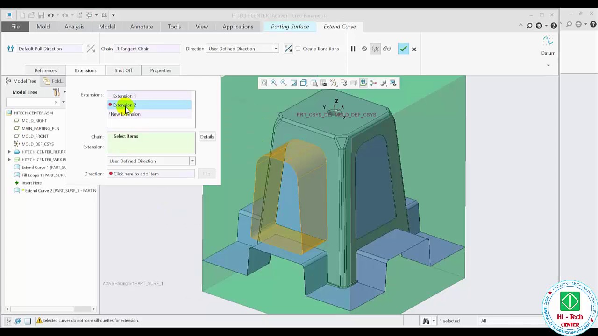Open the File menu
The image size is (598, 336).
15,27
